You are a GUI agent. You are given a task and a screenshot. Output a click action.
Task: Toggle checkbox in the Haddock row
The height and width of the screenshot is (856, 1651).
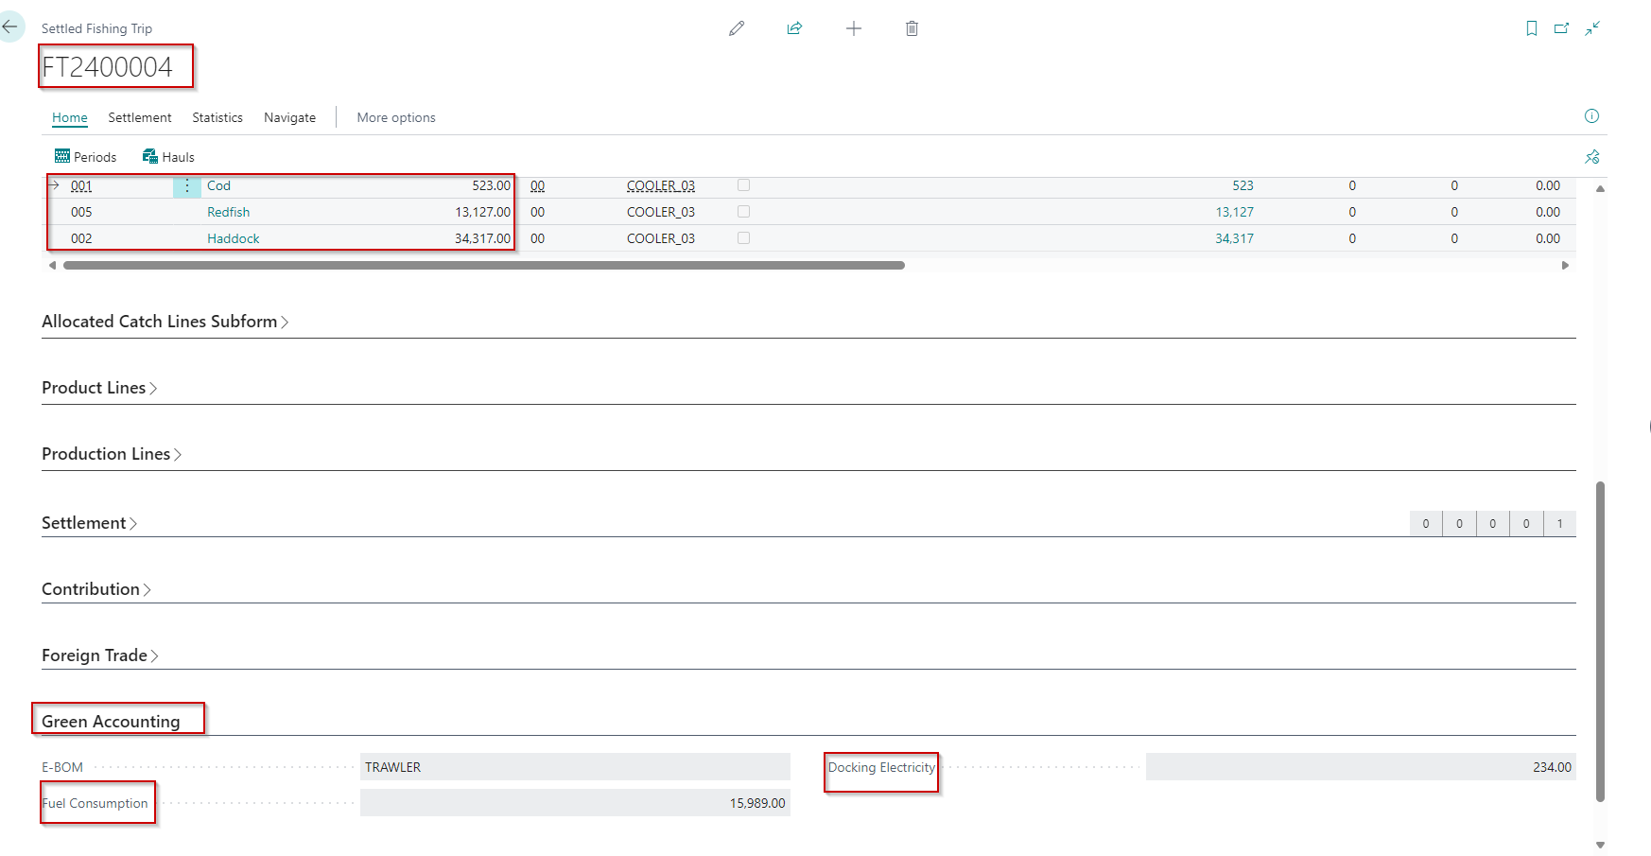point(743,238)
